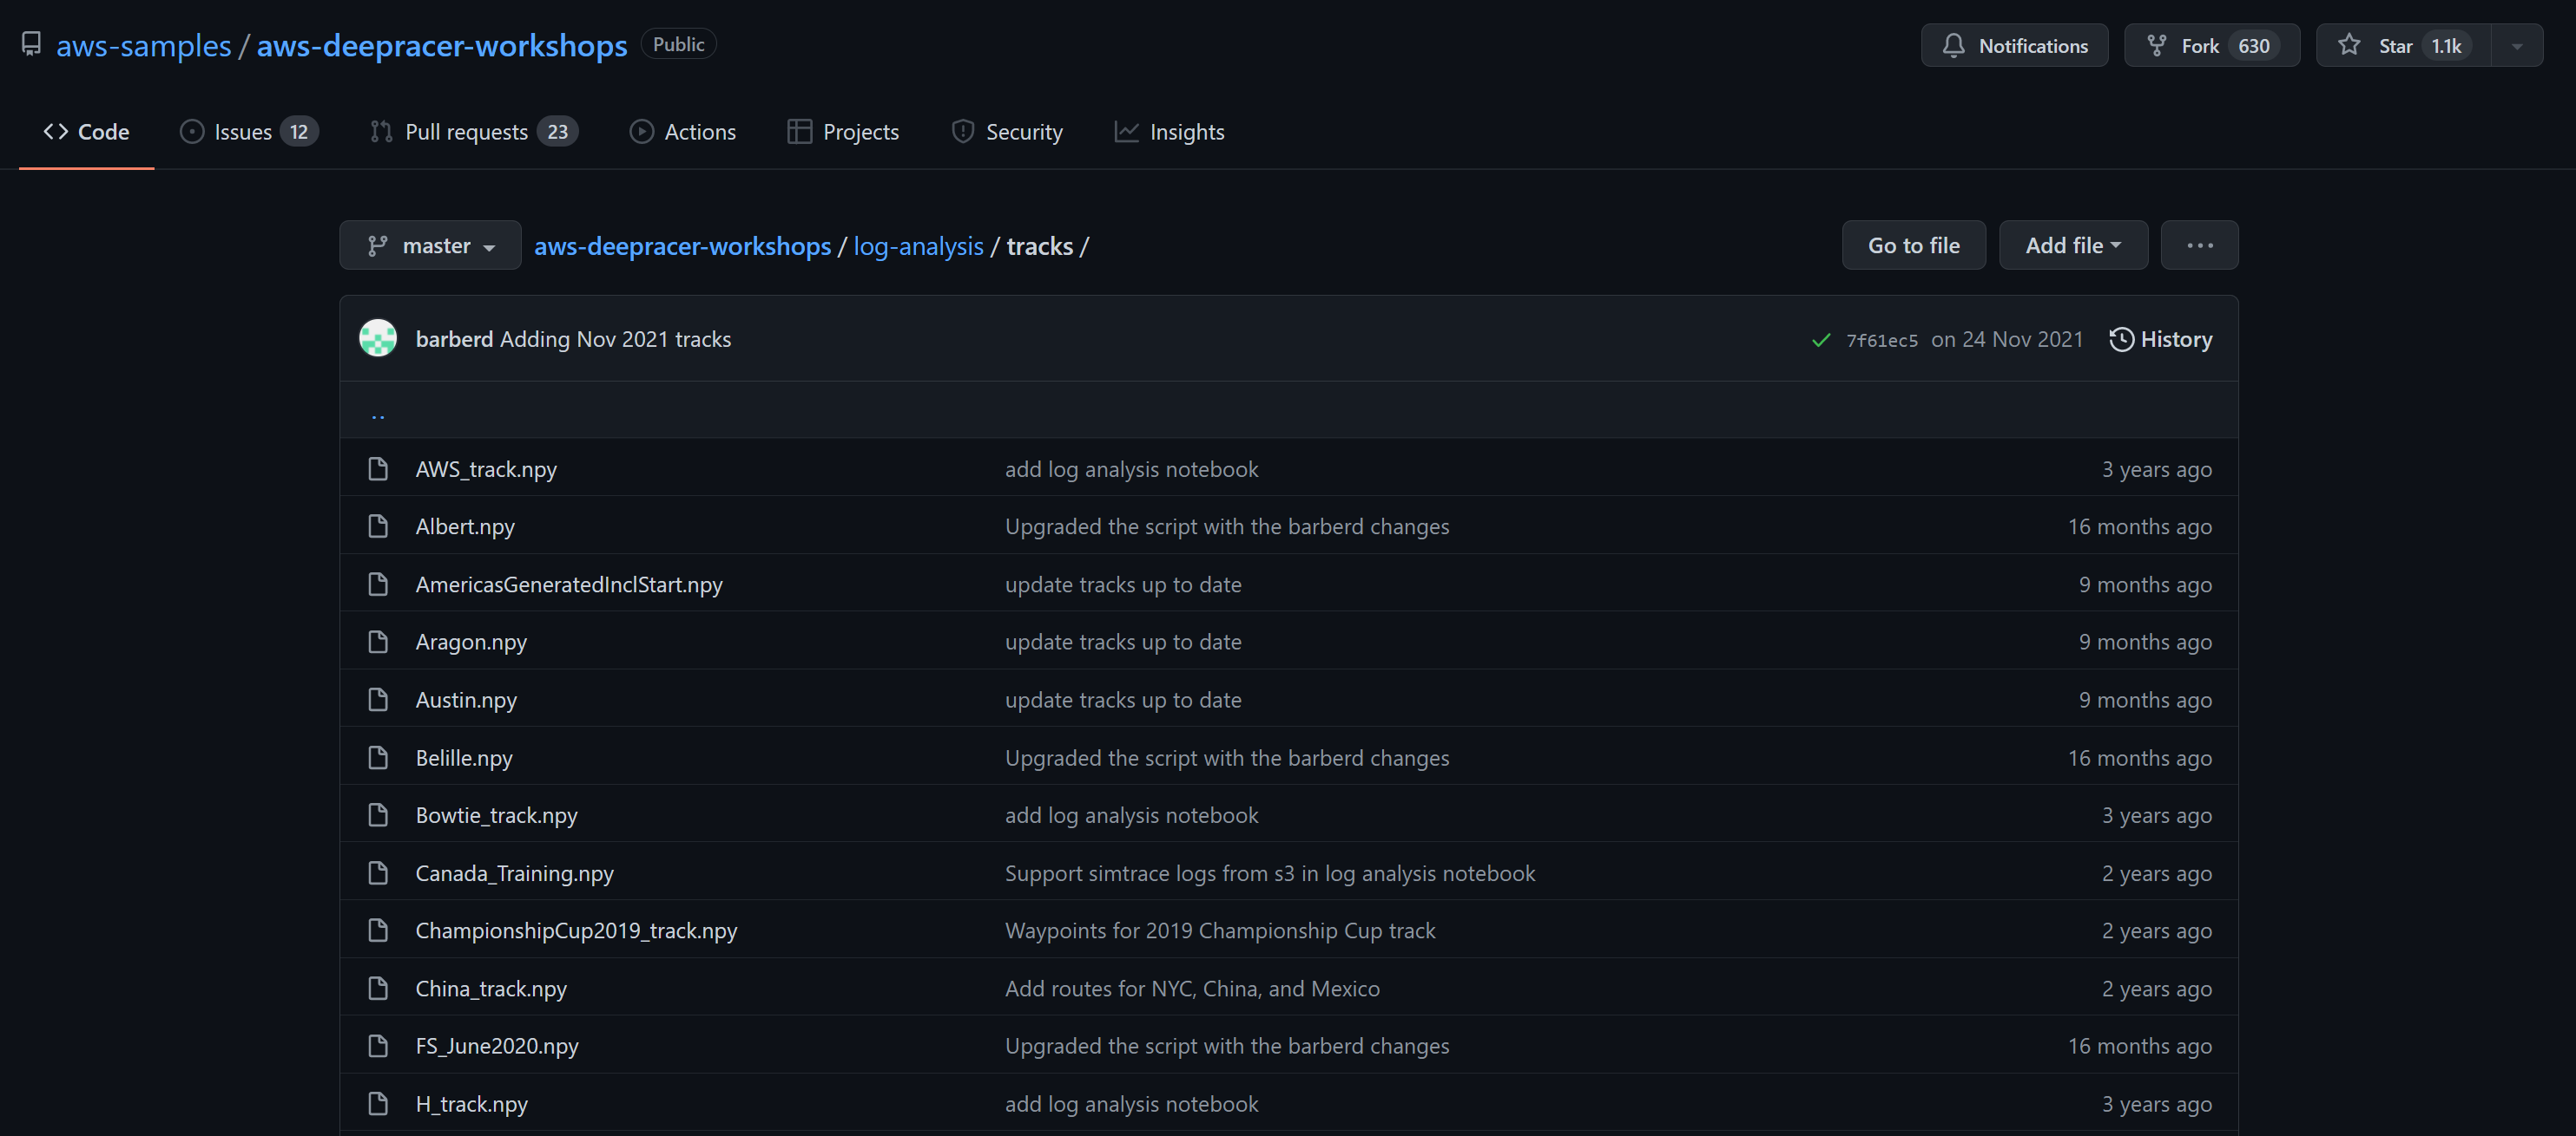Viewport: 2576px width, 1136px height.
Task: Open the ChampionshipCup2019_track.npy file
Action: coord(576,931)
